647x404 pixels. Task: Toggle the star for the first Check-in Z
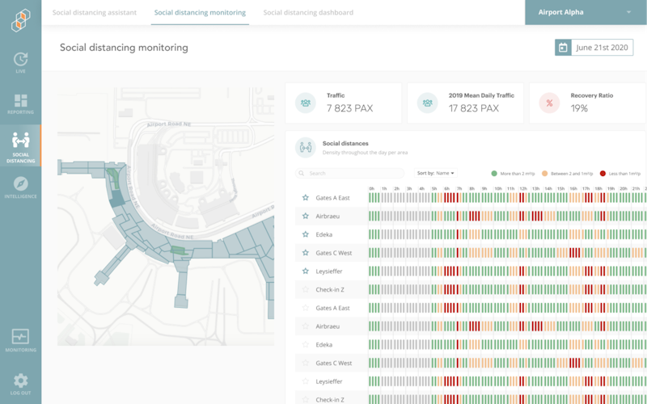(305, 289)
